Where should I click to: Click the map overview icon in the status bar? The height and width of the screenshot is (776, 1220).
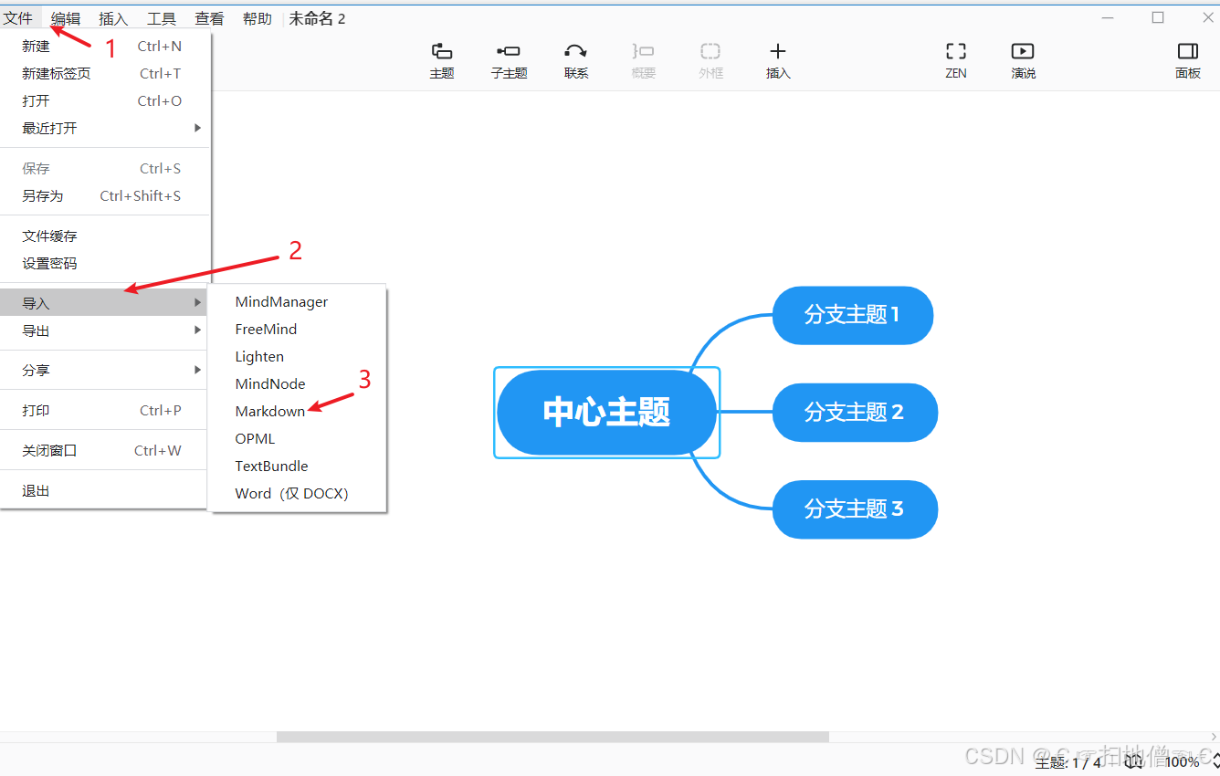(x=1133, y=760)
